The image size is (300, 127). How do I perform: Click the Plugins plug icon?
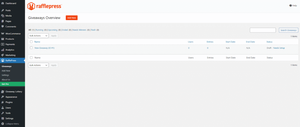pos(3,102)
